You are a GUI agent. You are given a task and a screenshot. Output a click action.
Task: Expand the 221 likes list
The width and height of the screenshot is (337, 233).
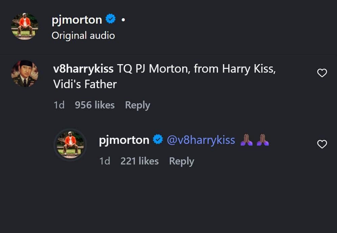(140, 161)
